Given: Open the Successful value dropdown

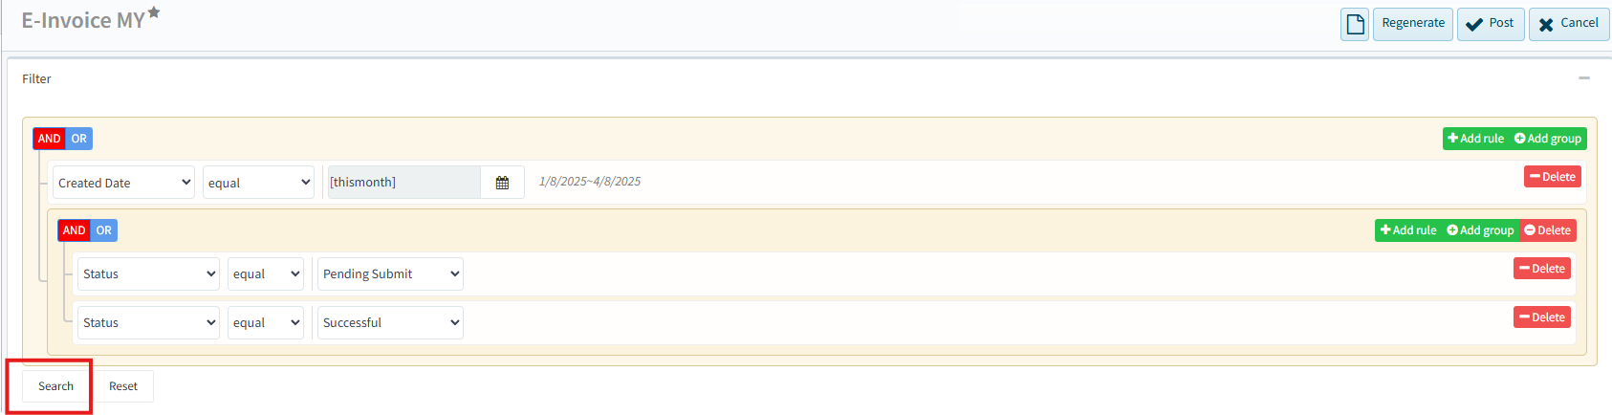Looking at the screenshot, I should point(390,323).
